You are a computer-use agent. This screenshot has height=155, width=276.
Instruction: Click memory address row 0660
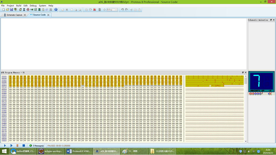pyautogui.click(x=4, y=141)
